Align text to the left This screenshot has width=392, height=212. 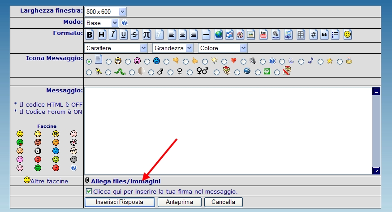tap(172, 35)
